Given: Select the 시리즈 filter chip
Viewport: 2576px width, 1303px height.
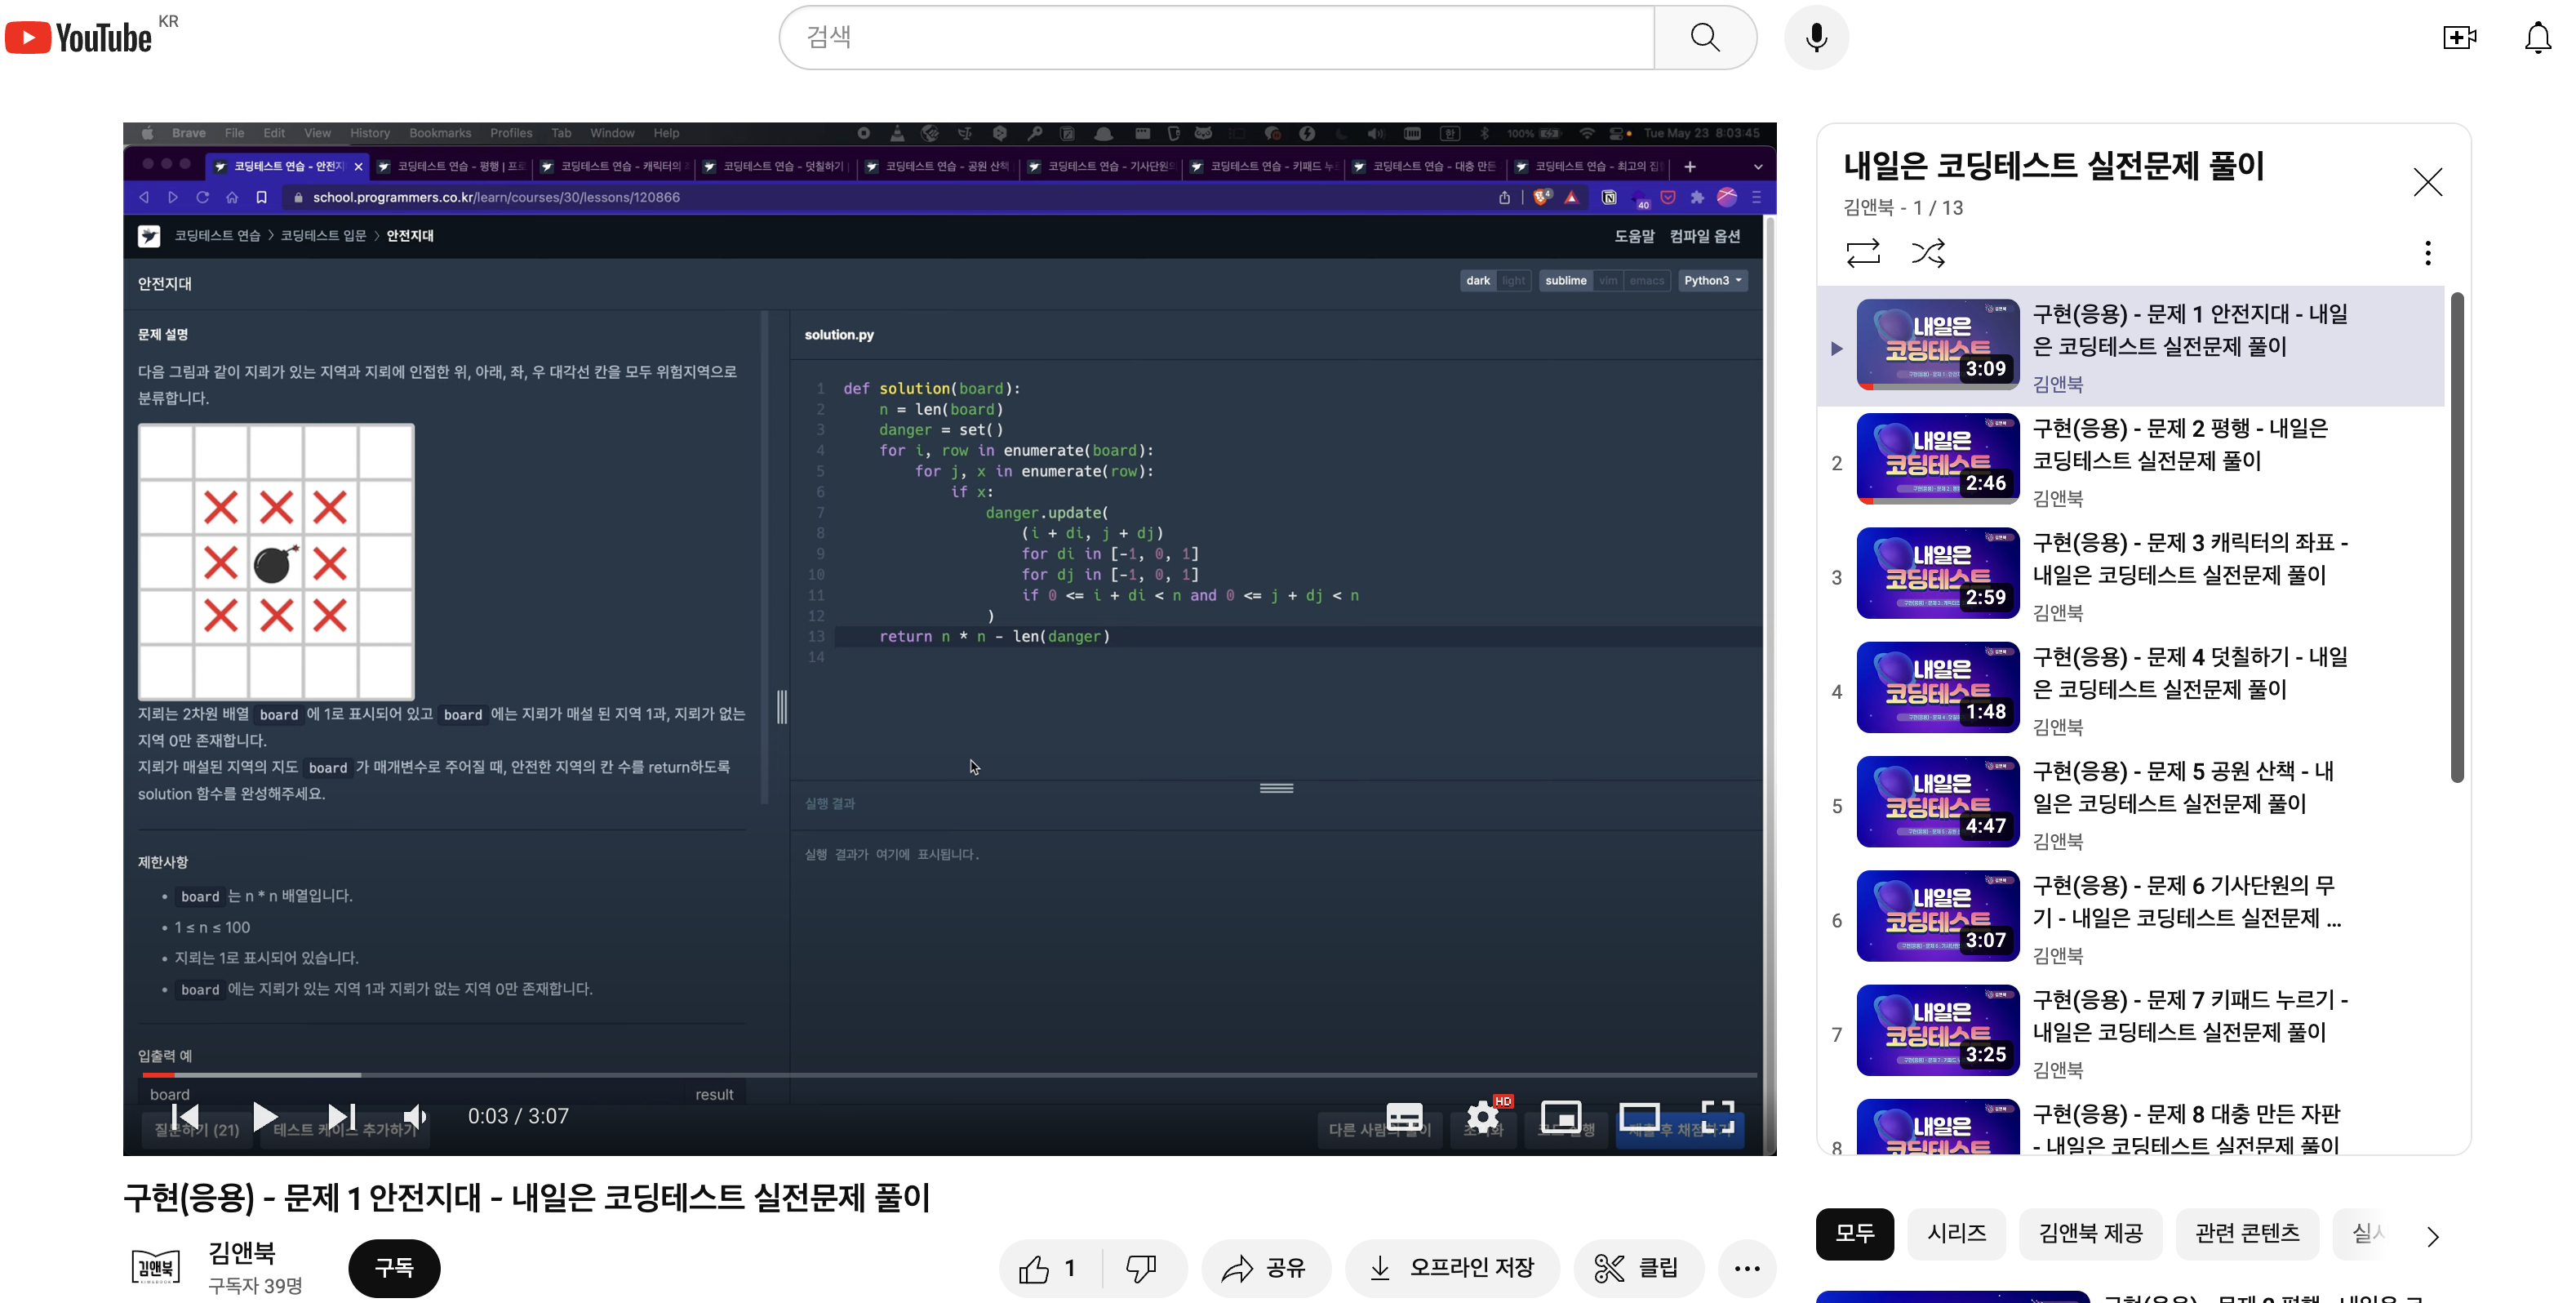Looking at the screenshot, I should [1956, 1233].
